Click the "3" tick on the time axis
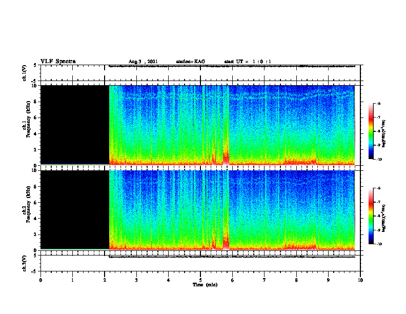Image resolution: width=406 pixels, height=314 pixels. pyautogui.click(x=136, y=280)
